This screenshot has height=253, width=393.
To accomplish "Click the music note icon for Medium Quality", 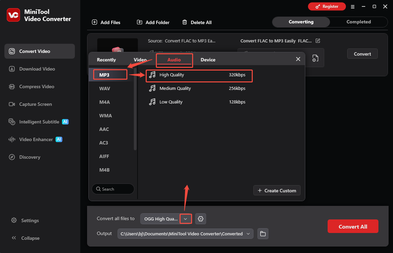I will [152, 89].
